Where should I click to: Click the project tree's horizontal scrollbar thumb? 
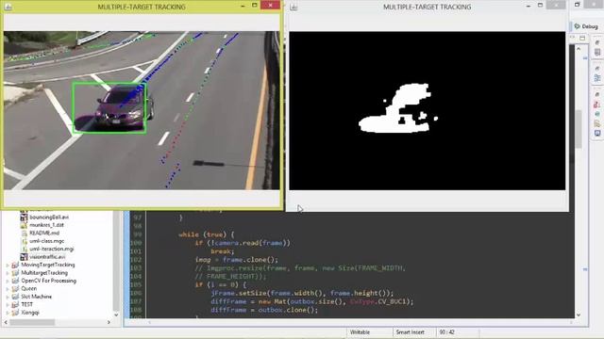tap(31, 322)
